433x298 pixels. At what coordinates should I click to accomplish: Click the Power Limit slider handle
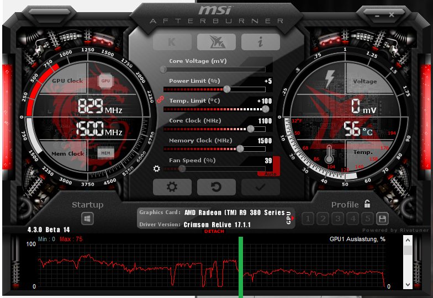(x=226, y=89)
